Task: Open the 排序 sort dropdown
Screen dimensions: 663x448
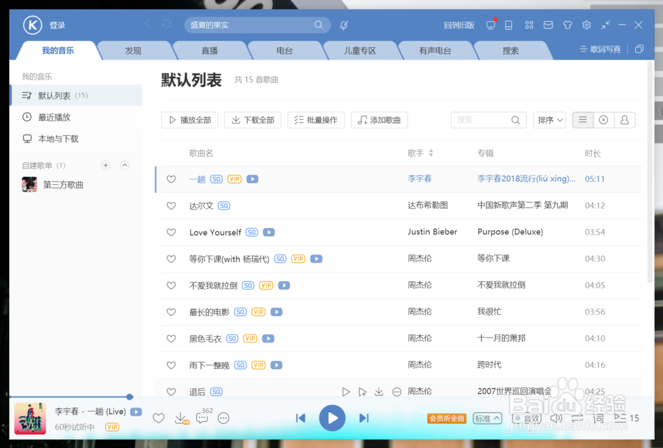Action: point(550,120)
